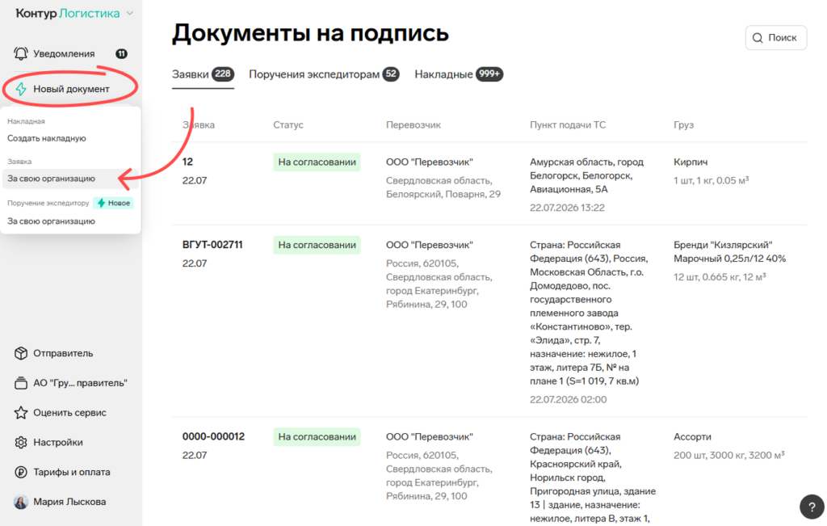Click the Новое lightning badge

(x=113, y=203)
